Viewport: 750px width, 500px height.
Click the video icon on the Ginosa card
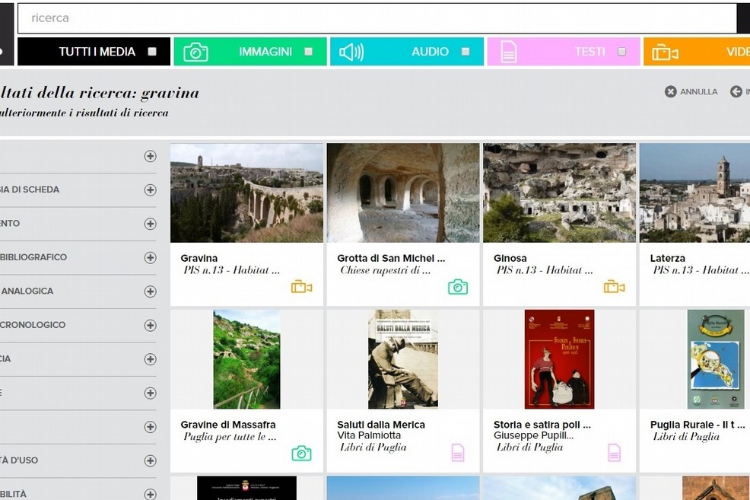click(x=614, y=287)
